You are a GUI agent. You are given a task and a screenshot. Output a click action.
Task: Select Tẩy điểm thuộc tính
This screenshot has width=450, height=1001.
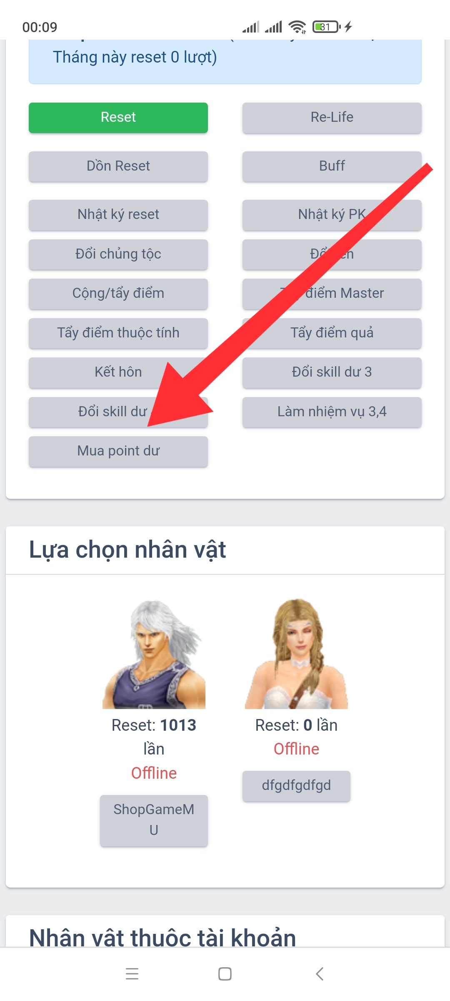pos(118,333)
